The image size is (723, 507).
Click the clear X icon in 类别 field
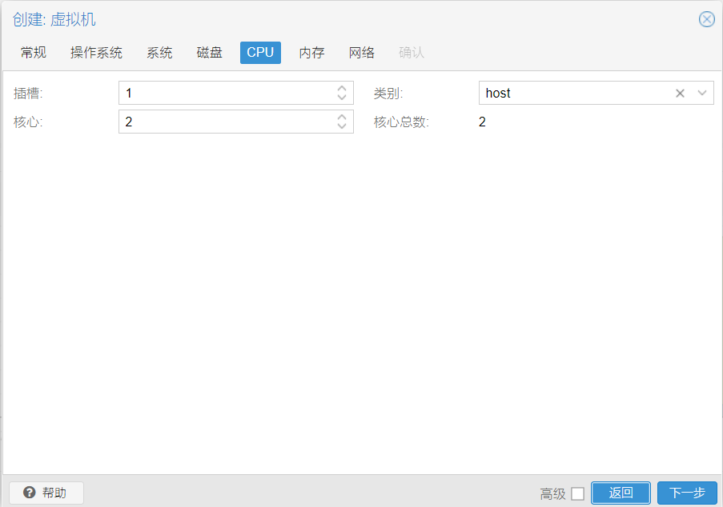coord(680,93)
